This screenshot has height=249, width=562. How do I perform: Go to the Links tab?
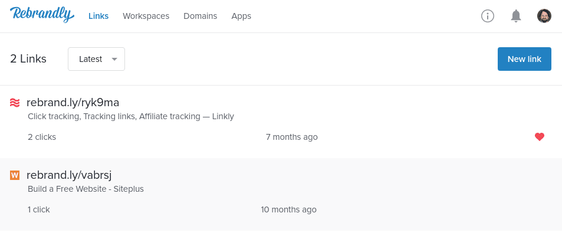tap(98, 16)
